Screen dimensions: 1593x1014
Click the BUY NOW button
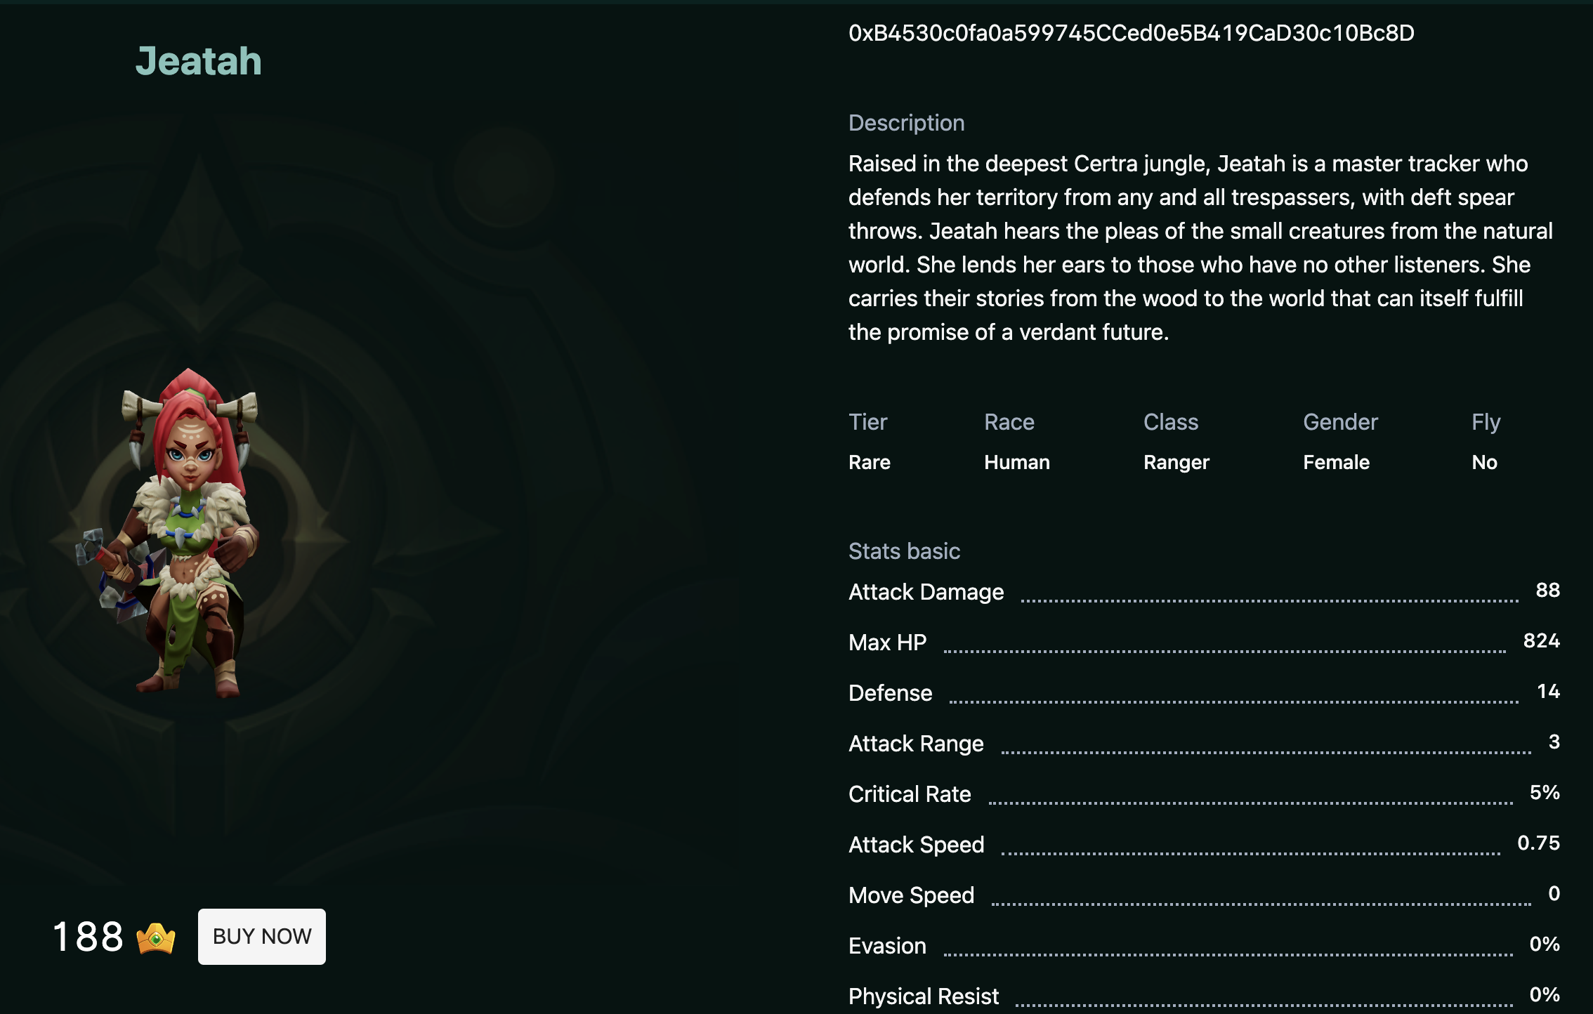[261, 937]
